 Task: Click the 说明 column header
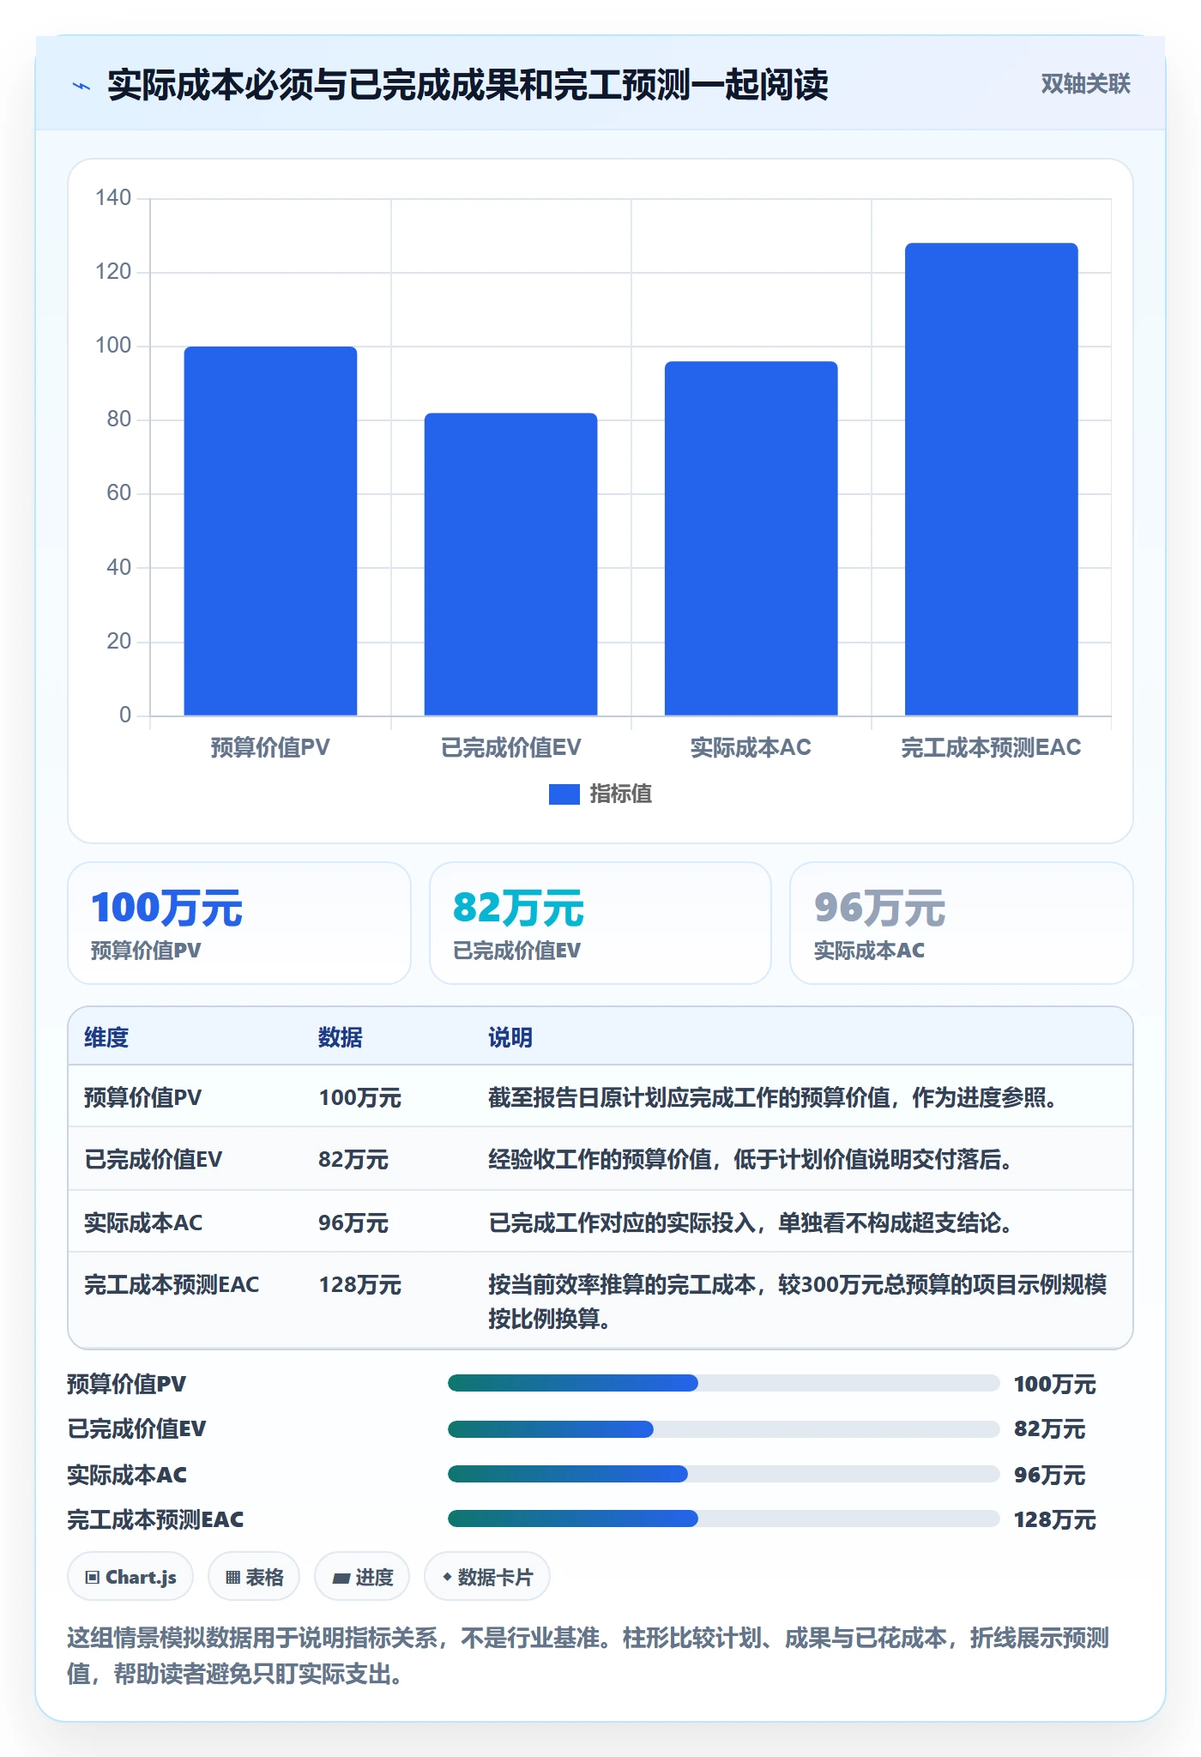(x=510, y=1037)
